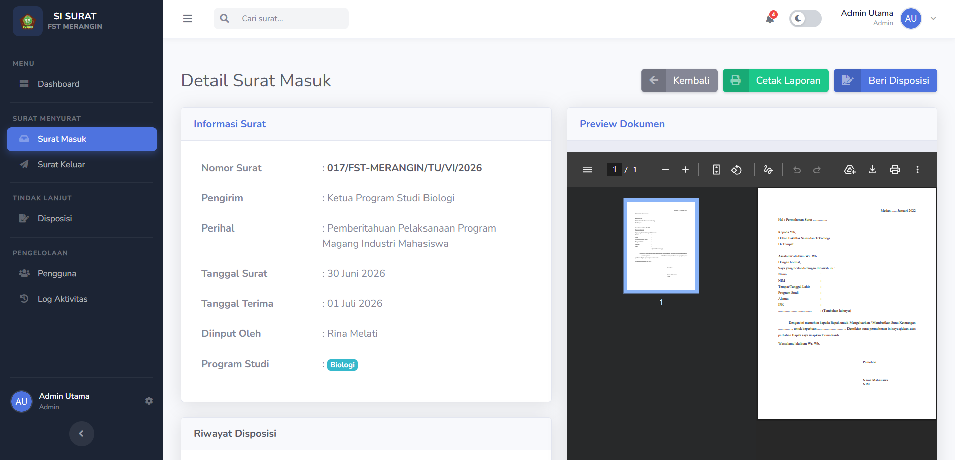The height and width of the screenshot is (460, 955).
Task: Click the Surat Keluar paper plane icon
Action: (24, 164)
